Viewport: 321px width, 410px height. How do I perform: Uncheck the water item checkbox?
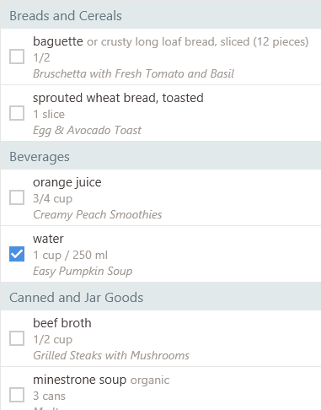click(x=17, y=254)
